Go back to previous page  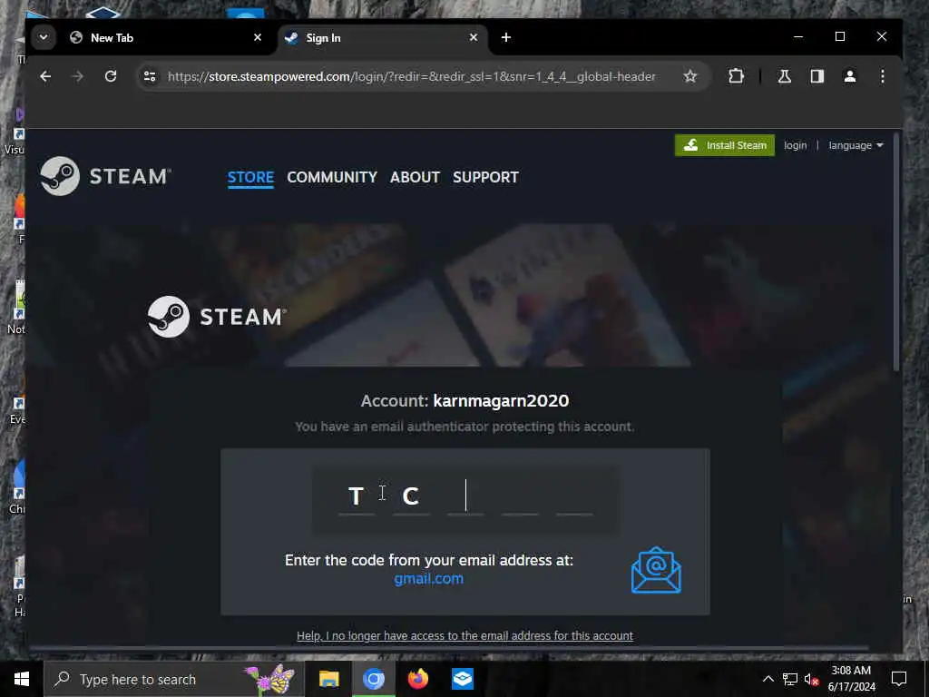(x=45, y=76)
